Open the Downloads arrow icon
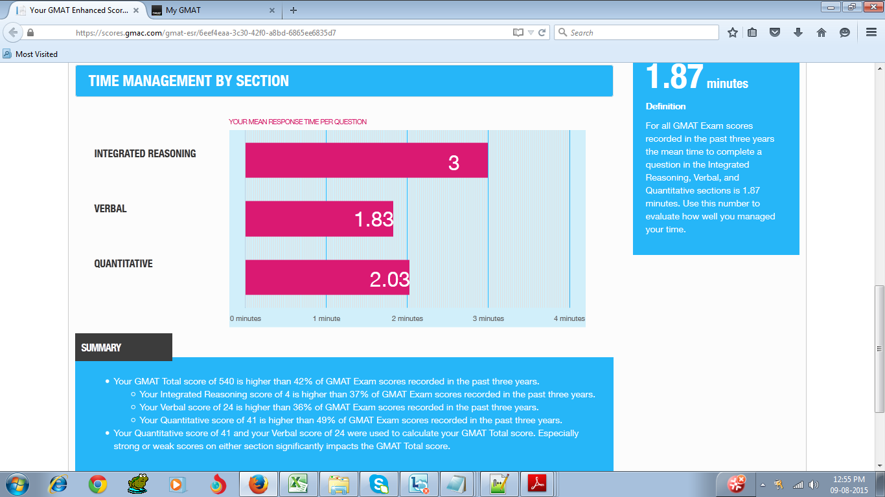Screen dimensions: 885x497 798,32
